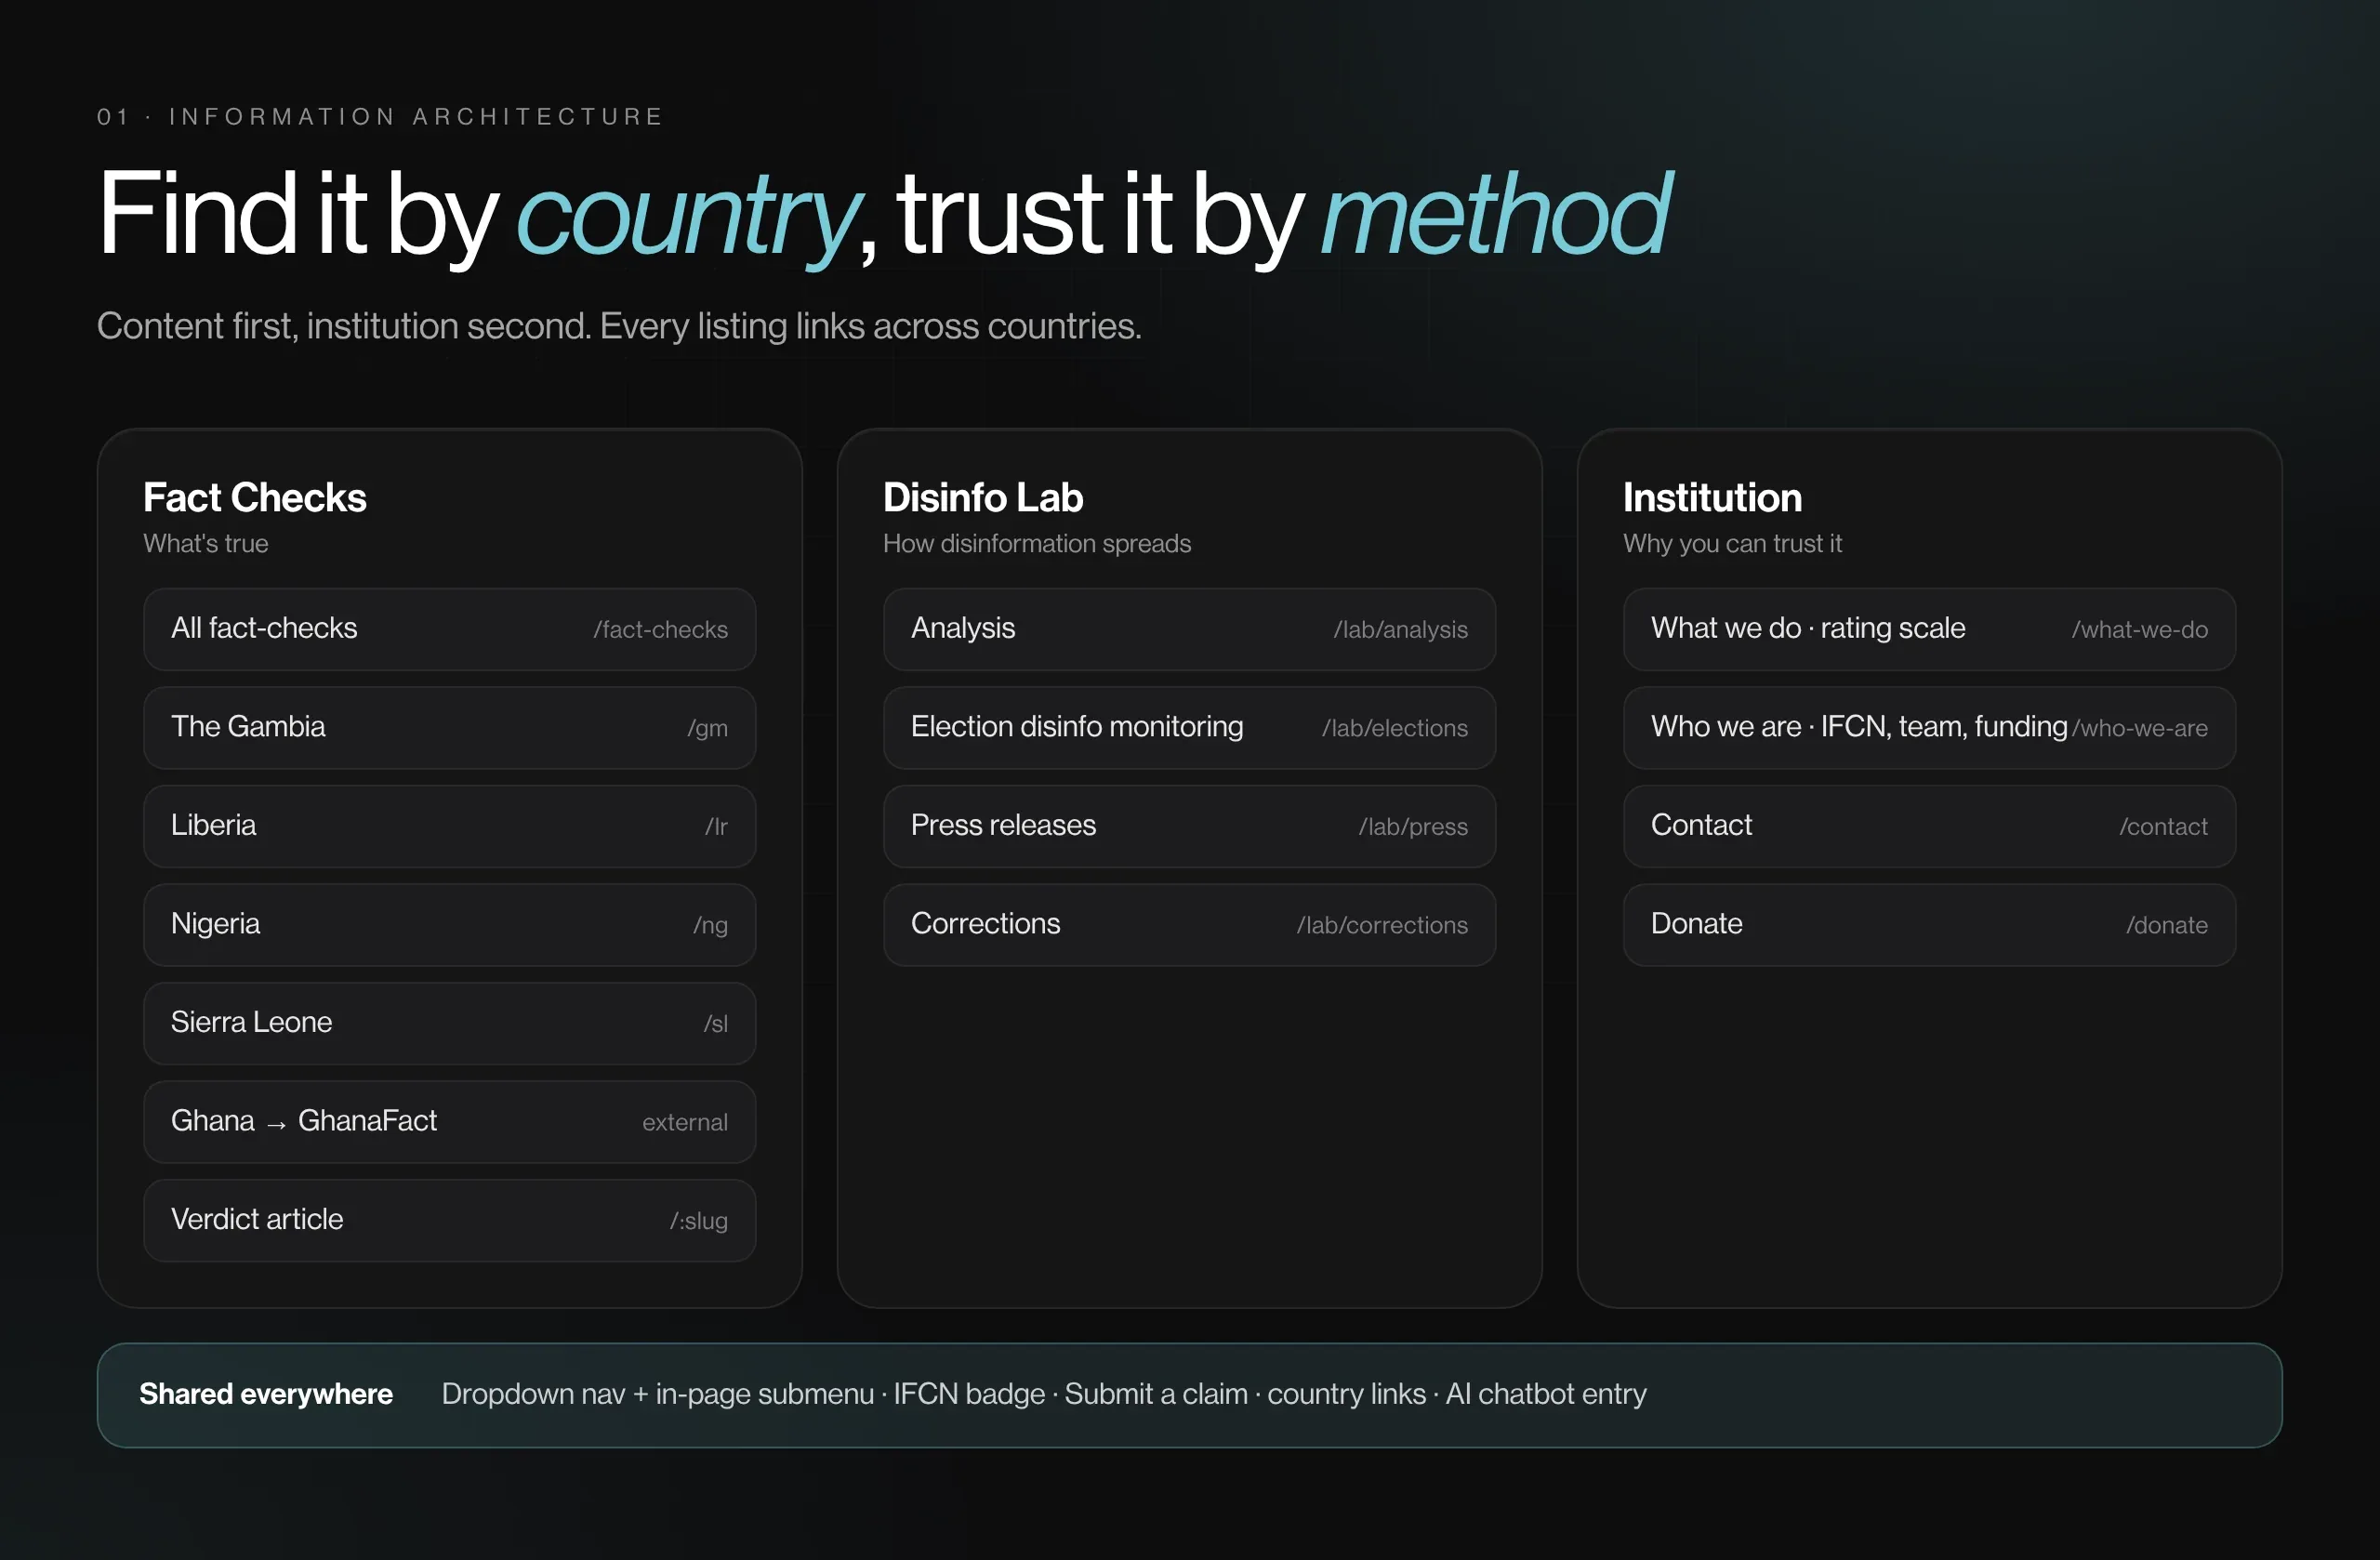Click the /donate path label
Screen dimensions: 2380x1560
[2167, 926]
